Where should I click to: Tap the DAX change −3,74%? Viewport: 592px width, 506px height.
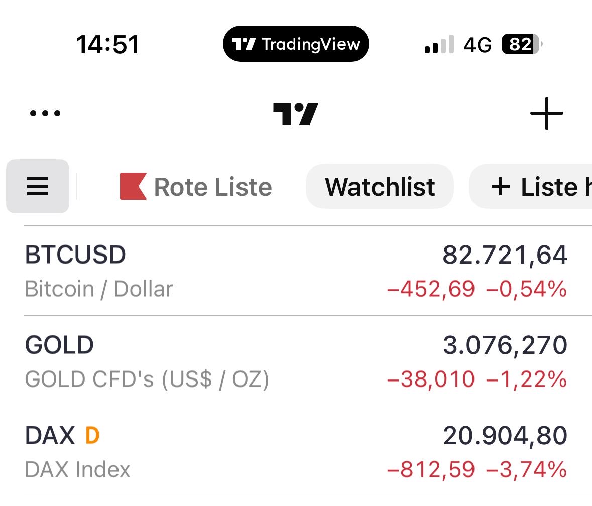click(526, 470)
